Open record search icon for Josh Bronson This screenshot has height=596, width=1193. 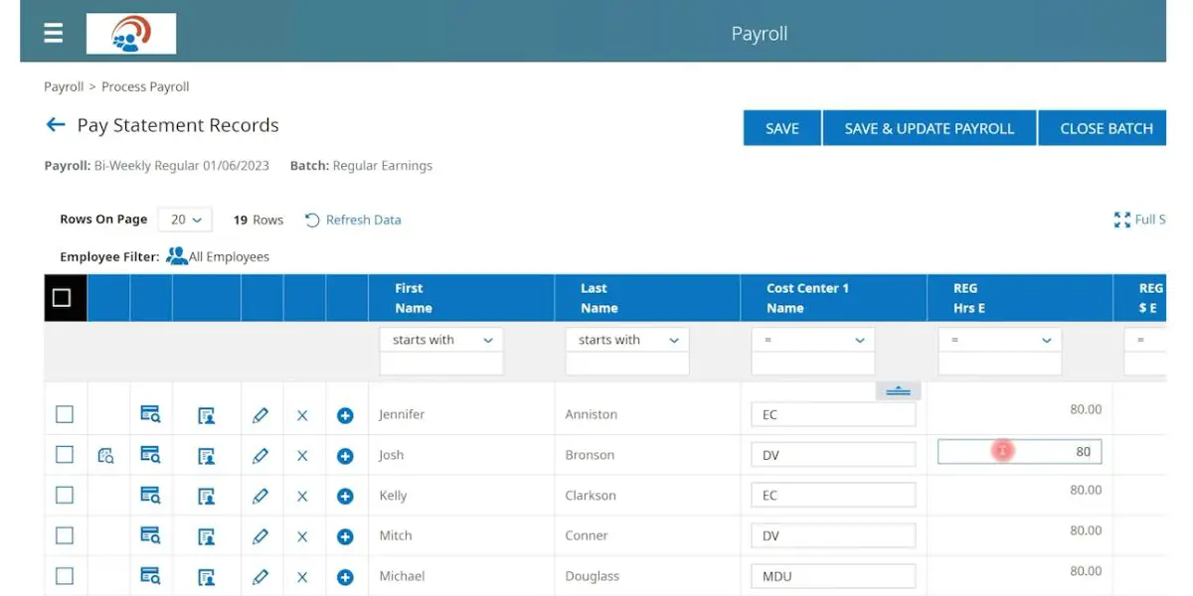pyautogui.click(x=150, y=455)
